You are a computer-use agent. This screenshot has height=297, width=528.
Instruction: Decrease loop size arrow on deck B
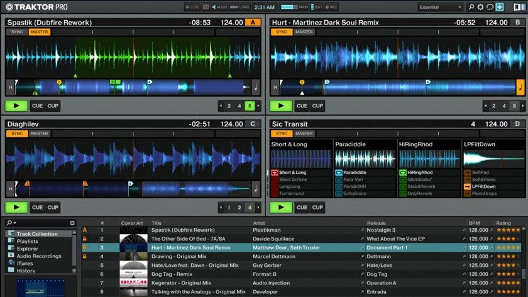pyautogui.click(x=485, y=106)
